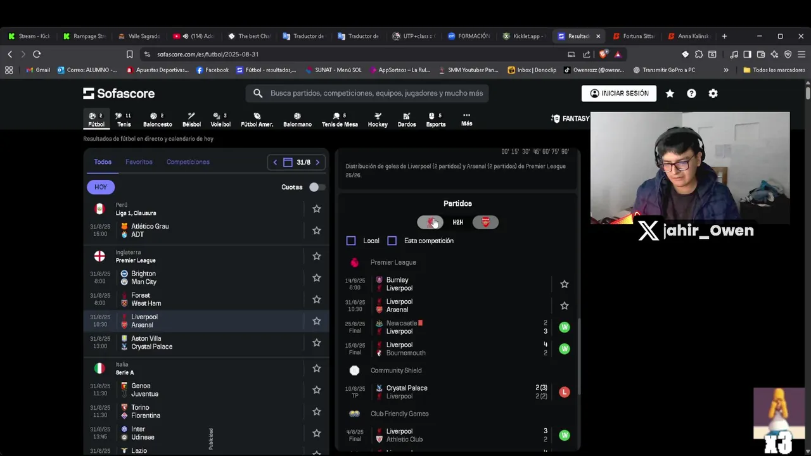Click INICIAR SESIÓN button
The height and width of the screenshot is (456, 811).
click(x=619, y=93)
